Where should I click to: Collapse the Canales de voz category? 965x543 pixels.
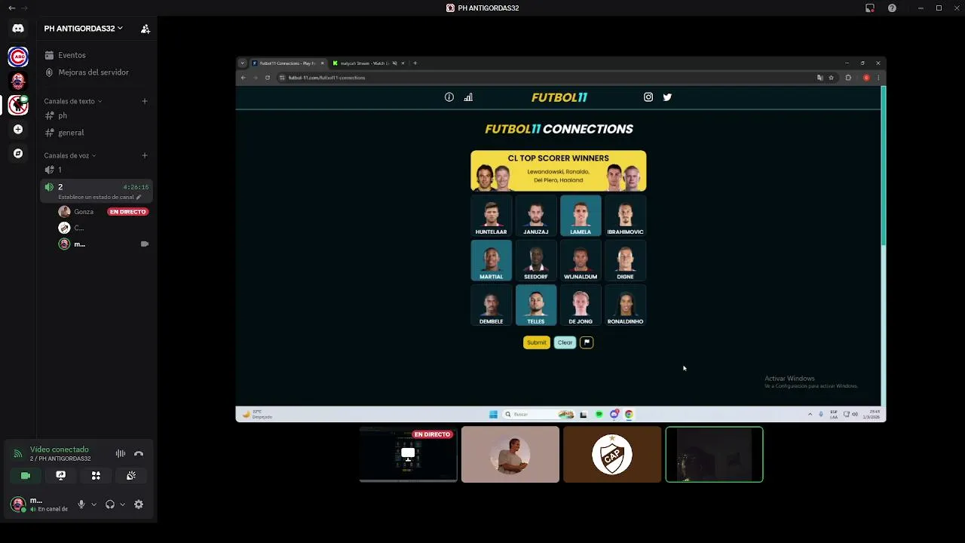tap(69, 155)
